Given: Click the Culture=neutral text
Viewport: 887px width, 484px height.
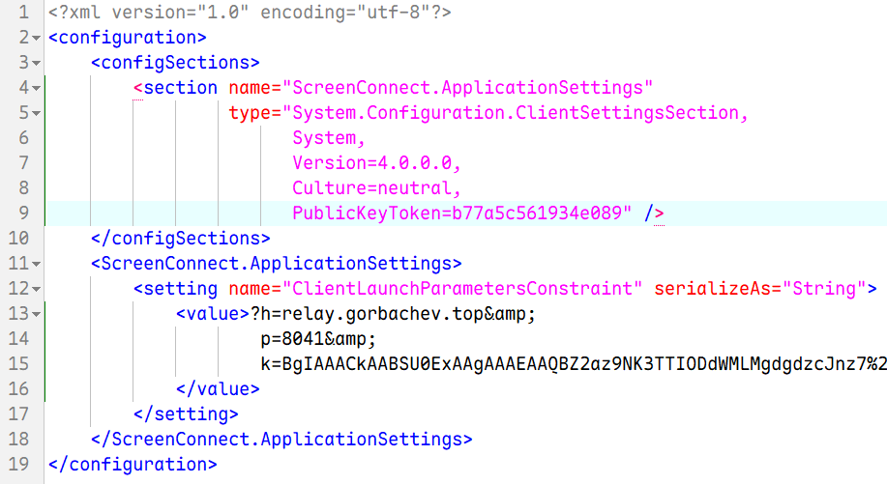Looking at the screenshot, I should [377, 187].
